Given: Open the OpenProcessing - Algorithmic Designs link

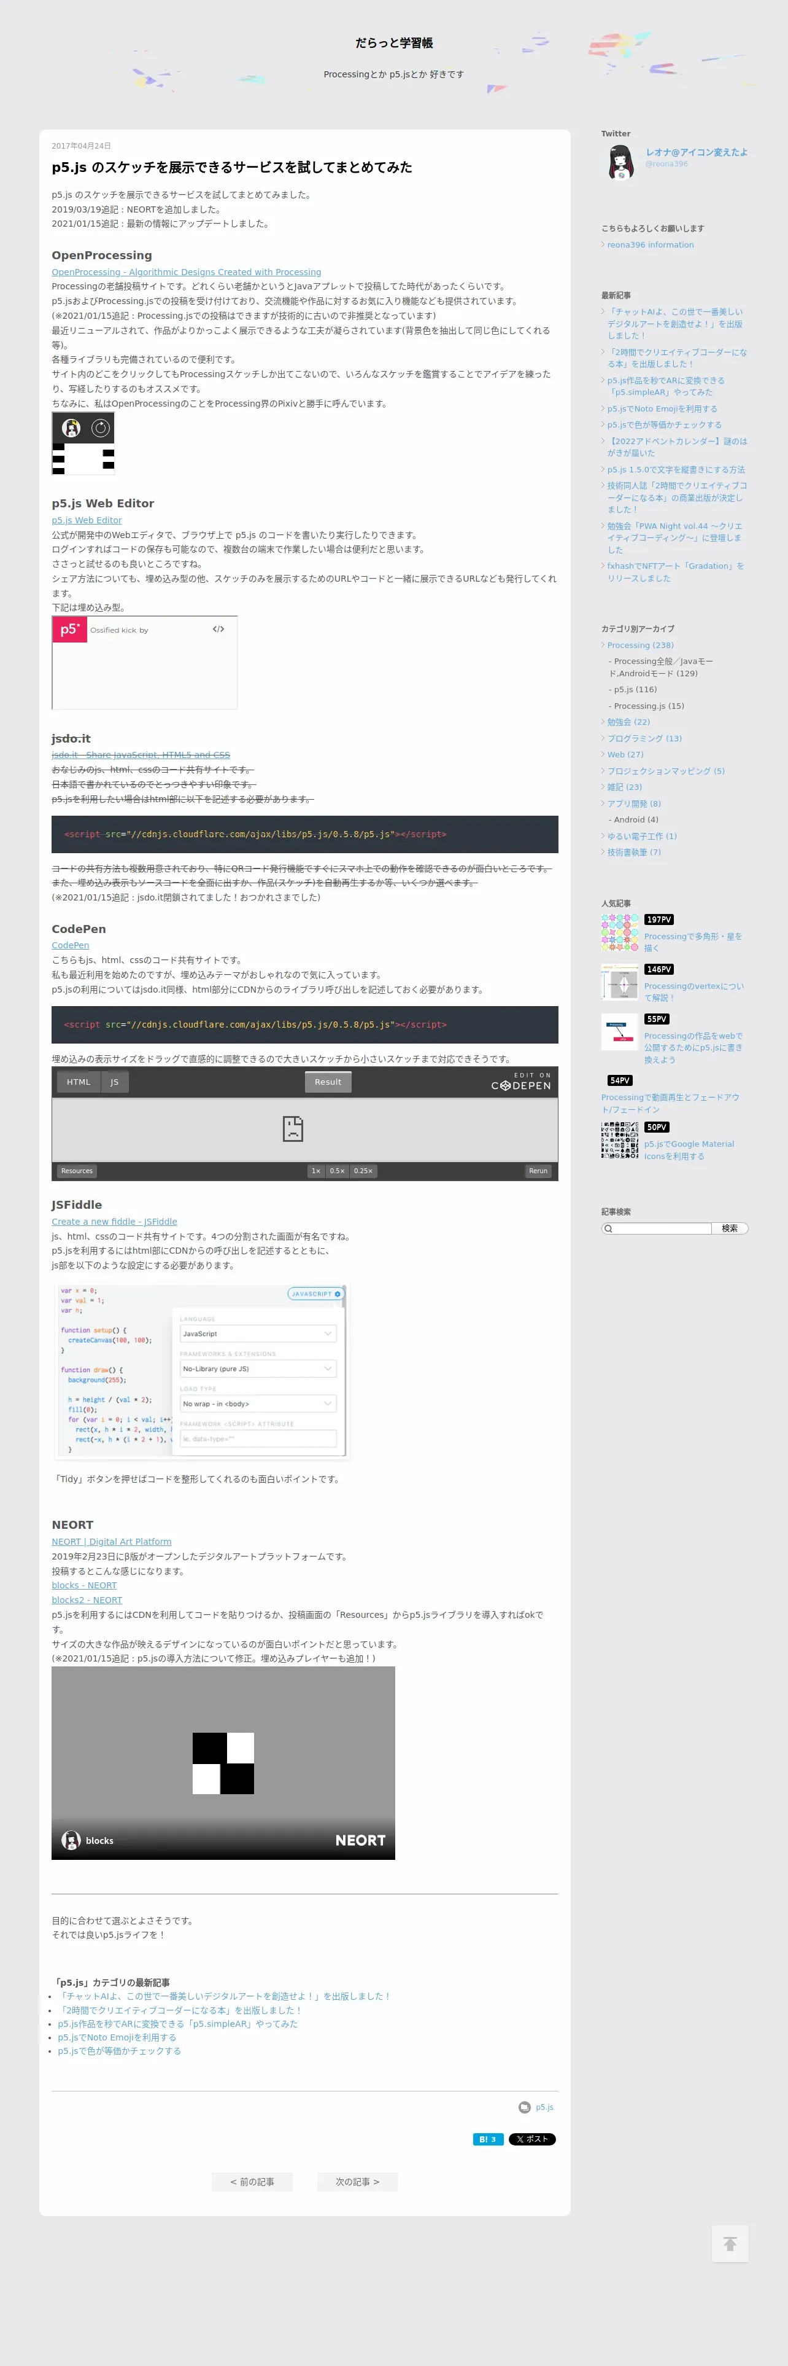Looking at the screenshot, I should tap(186, 272).
